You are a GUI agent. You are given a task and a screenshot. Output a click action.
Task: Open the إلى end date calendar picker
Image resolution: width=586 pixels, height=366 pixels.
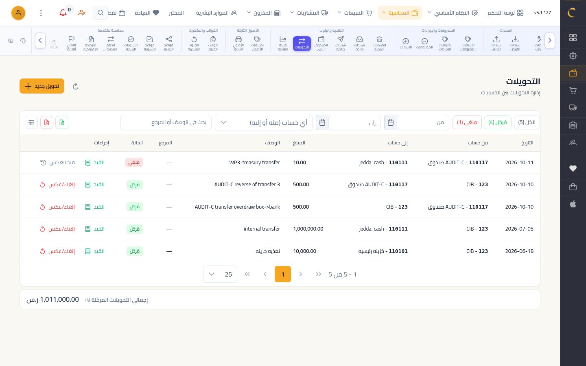(x=322, y=122)
